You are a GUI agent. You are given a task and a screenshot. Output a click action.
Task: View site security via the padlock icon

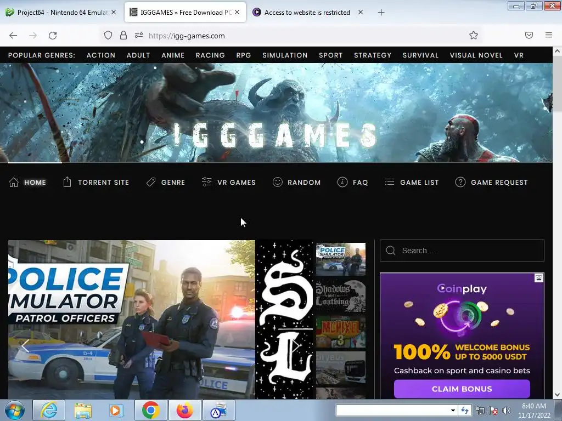[123, 35]
